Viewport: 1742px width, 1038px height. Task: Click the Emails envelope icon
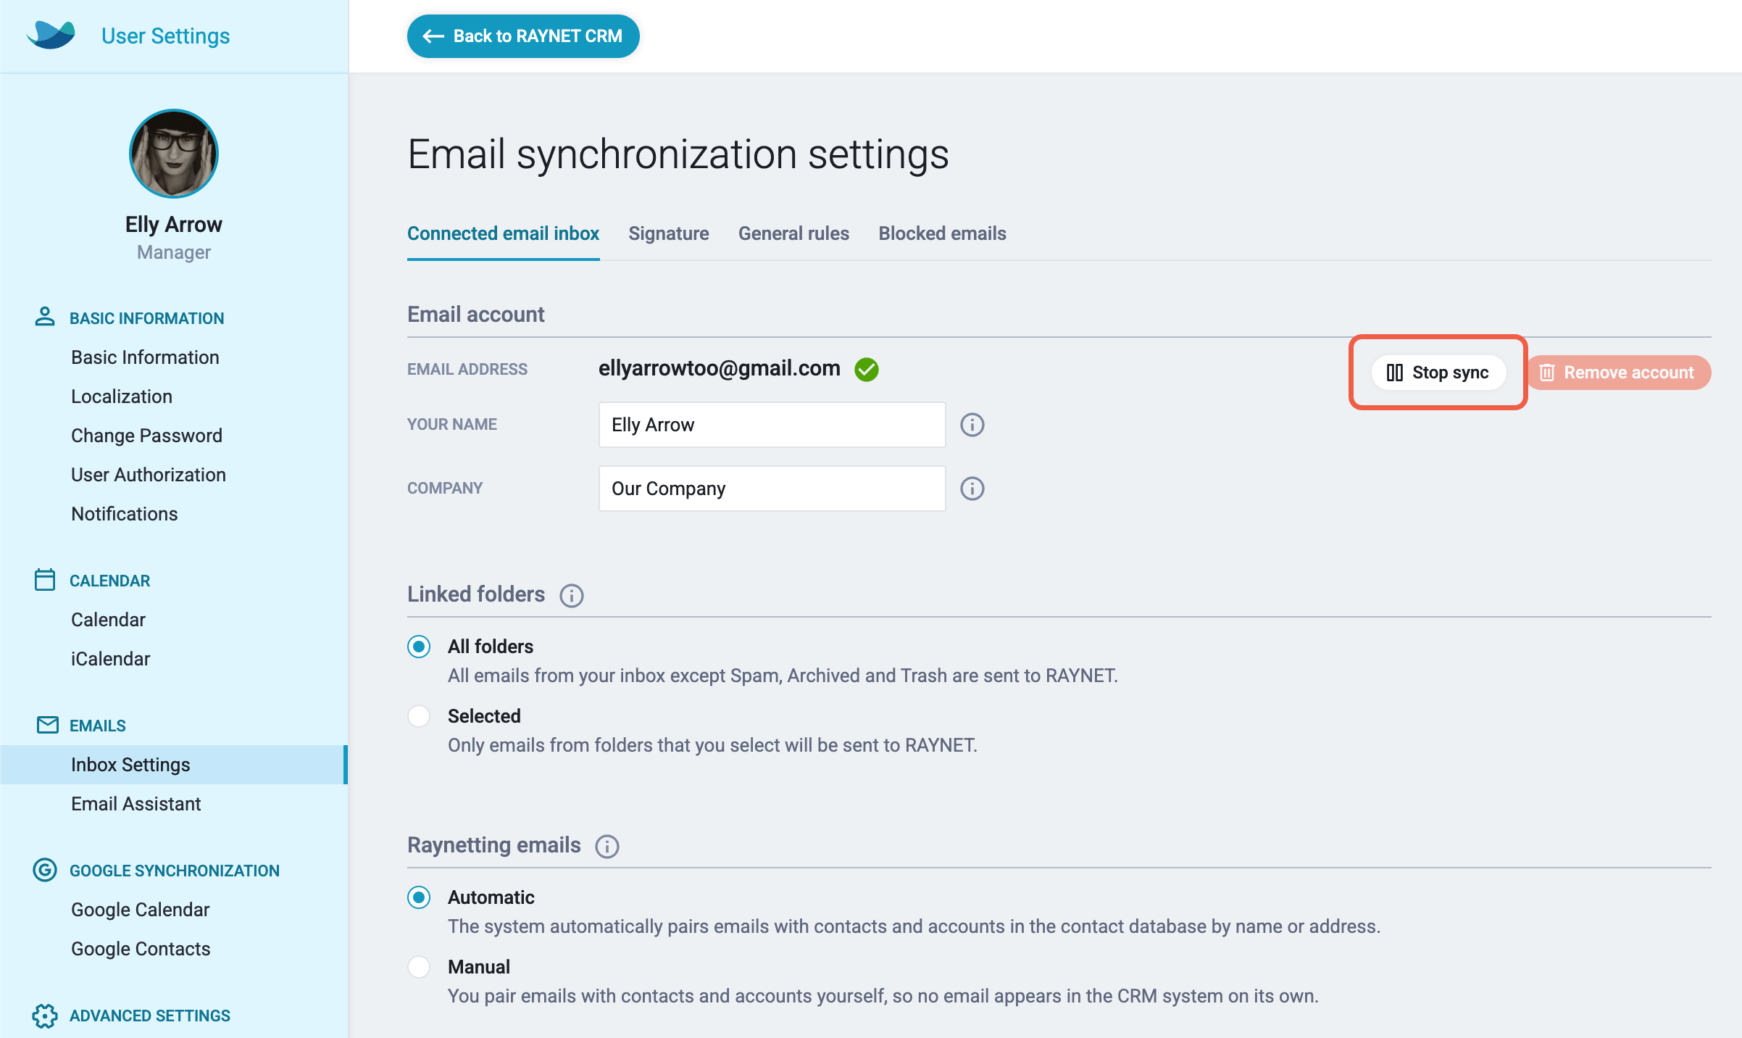pos(48,725)
